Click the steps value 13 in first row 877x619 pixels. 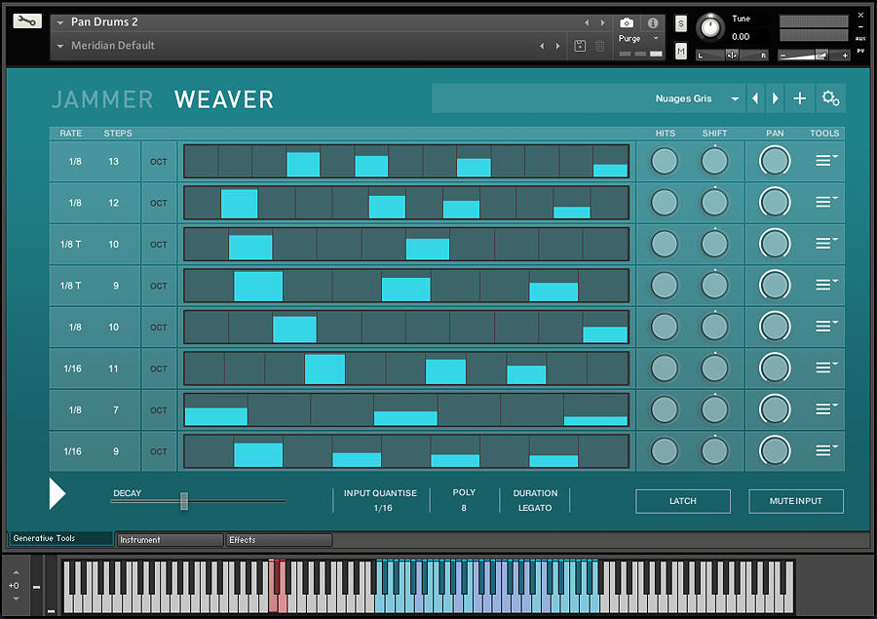click(114, 162)
